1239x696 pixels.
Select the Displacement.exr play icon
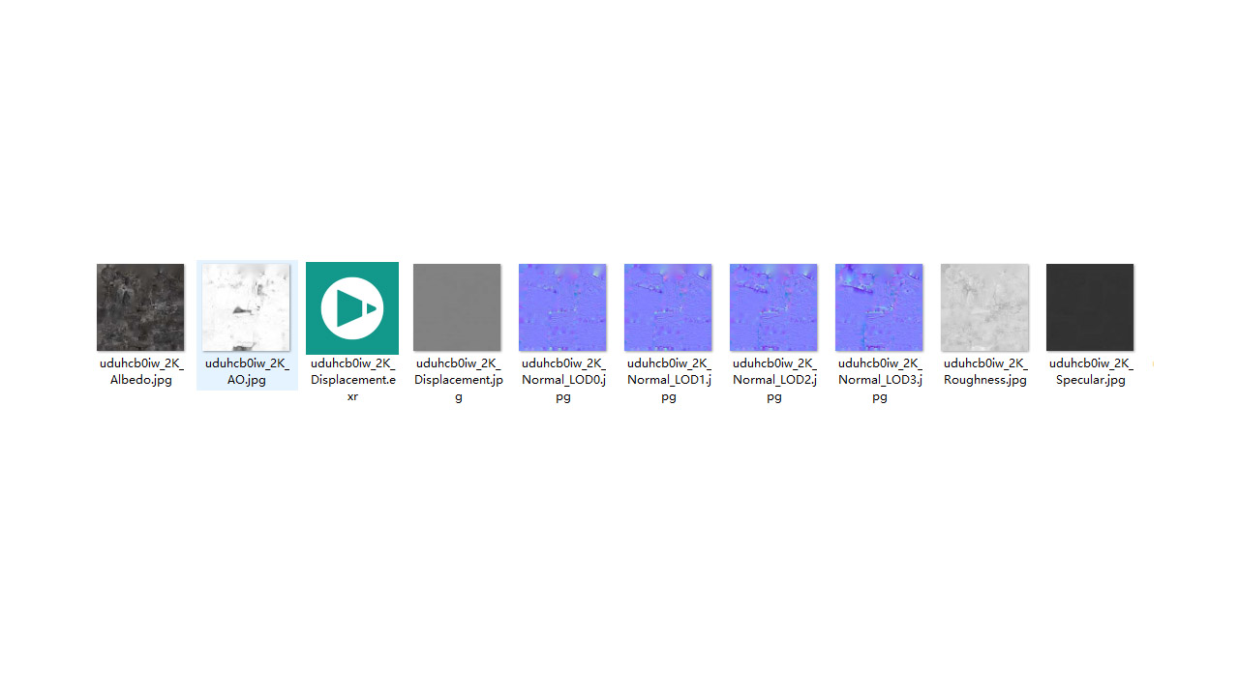click(x=352, y=308)
